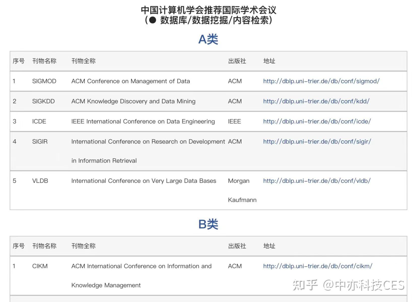
Task: Open the ICDE dblp link
Action: point(317,121)
